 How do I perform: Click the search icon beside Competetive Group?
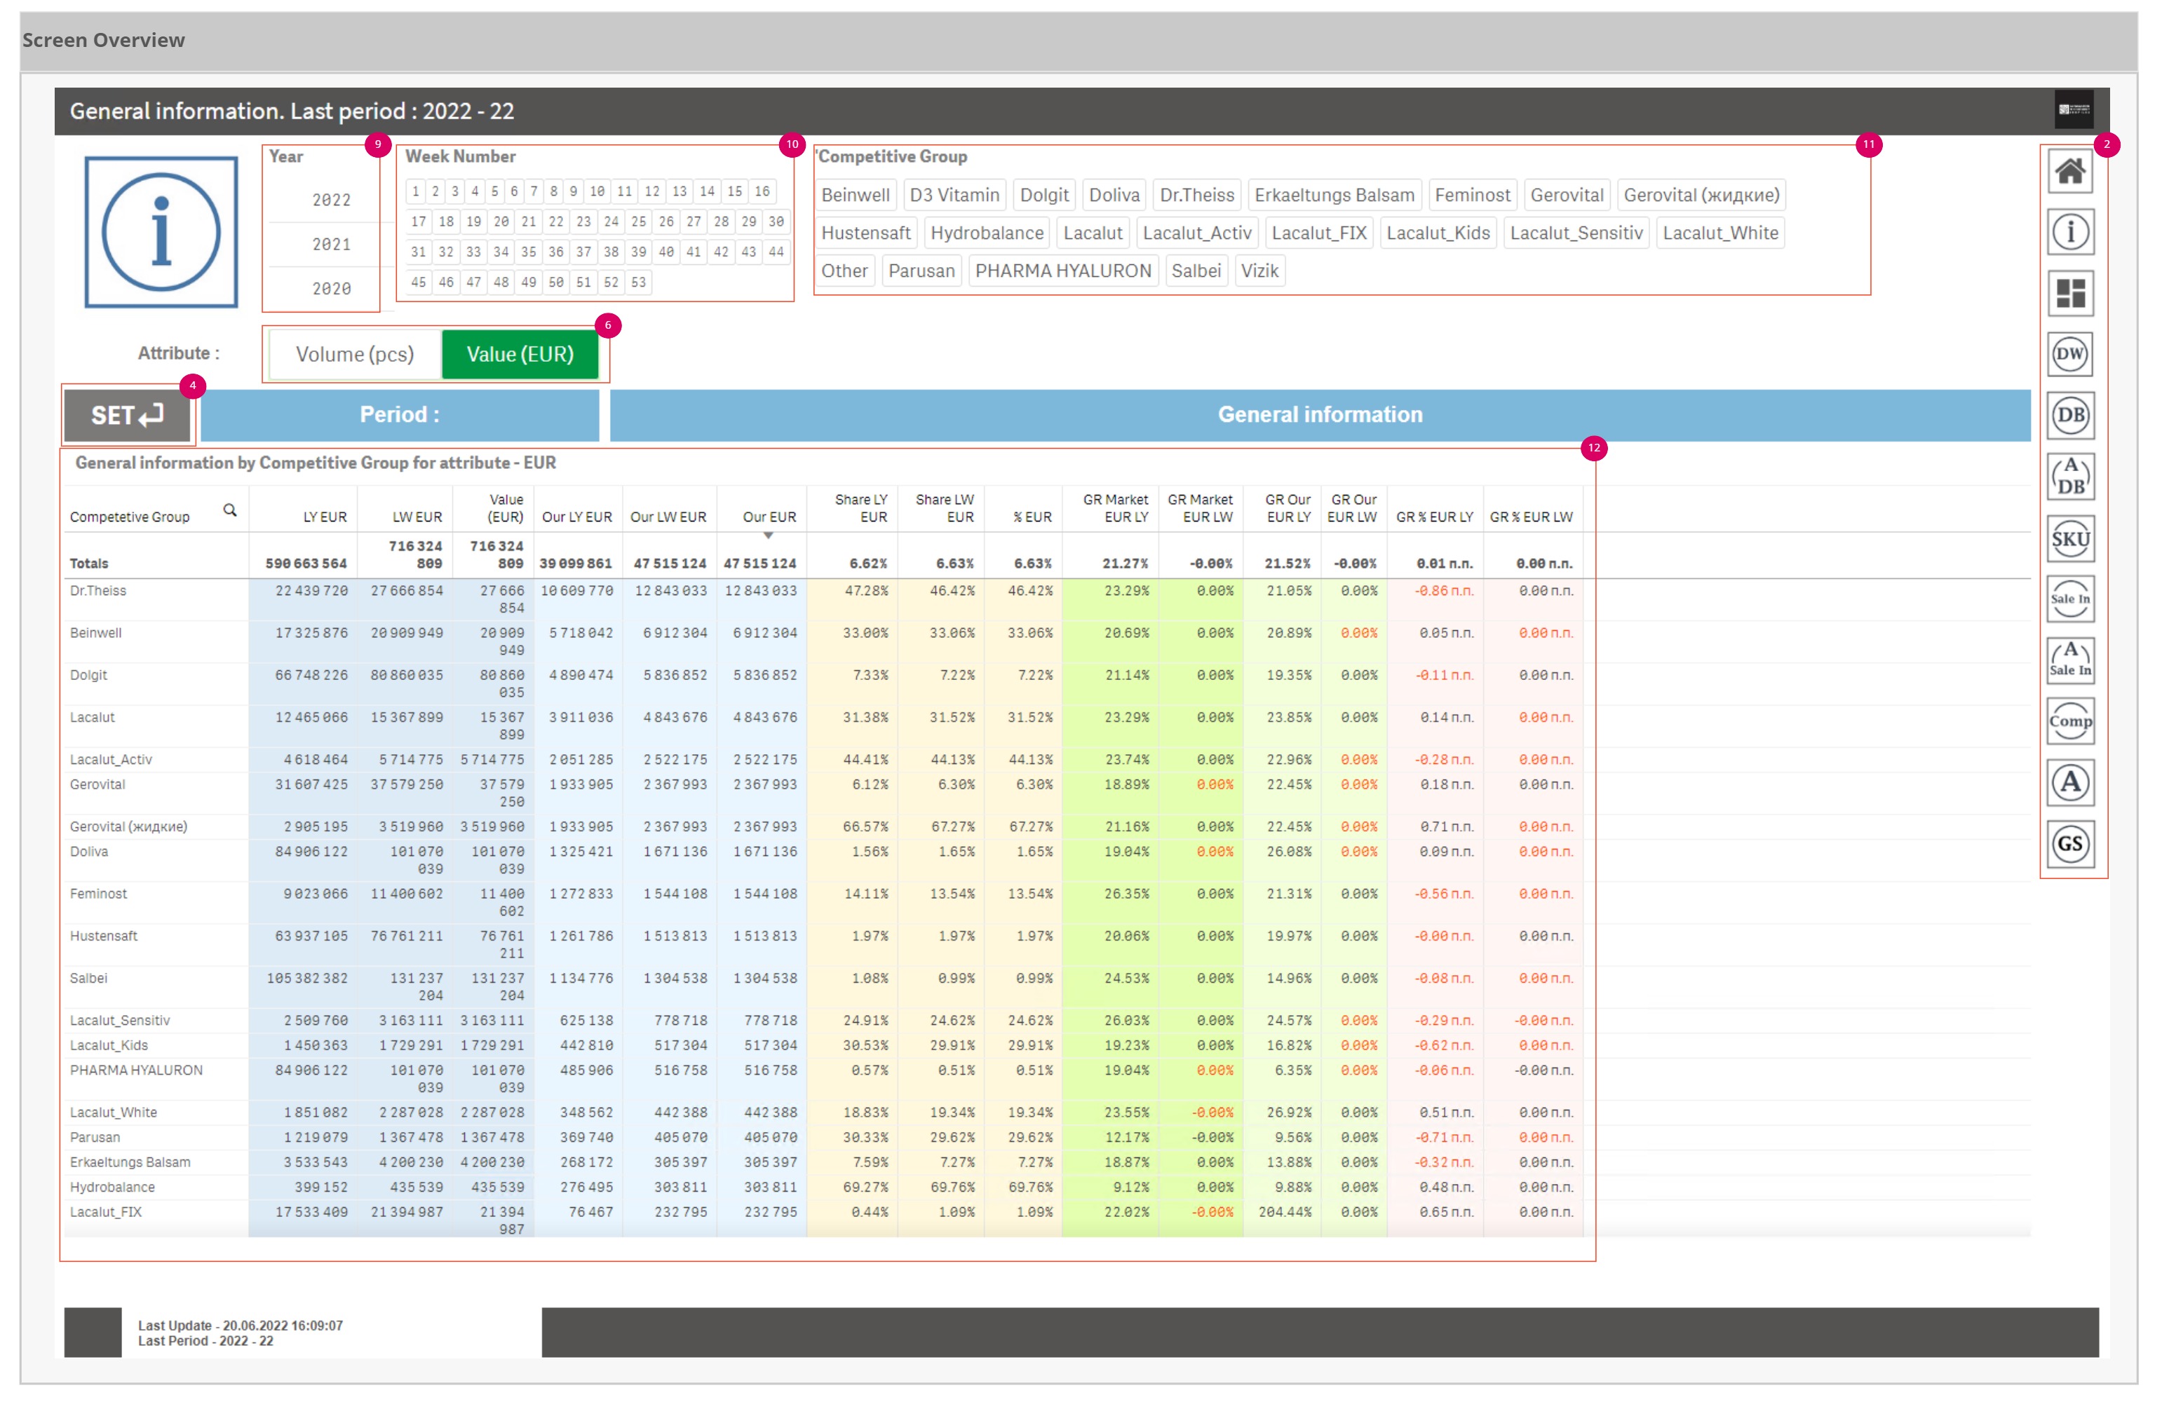pos(229,510)
